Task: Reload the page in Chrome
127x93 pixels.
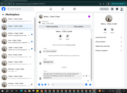Action: click(x=9, y=4)
